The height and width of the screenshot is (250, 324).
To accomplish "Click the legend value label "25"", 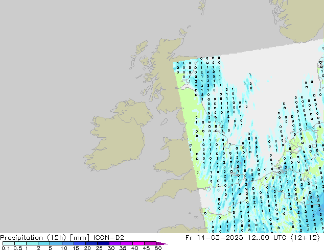I will [99, 248].
